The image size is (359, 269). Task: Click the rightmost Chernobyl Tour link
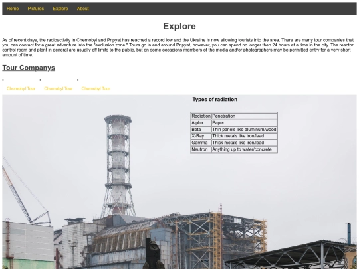[x=96, y=88]
